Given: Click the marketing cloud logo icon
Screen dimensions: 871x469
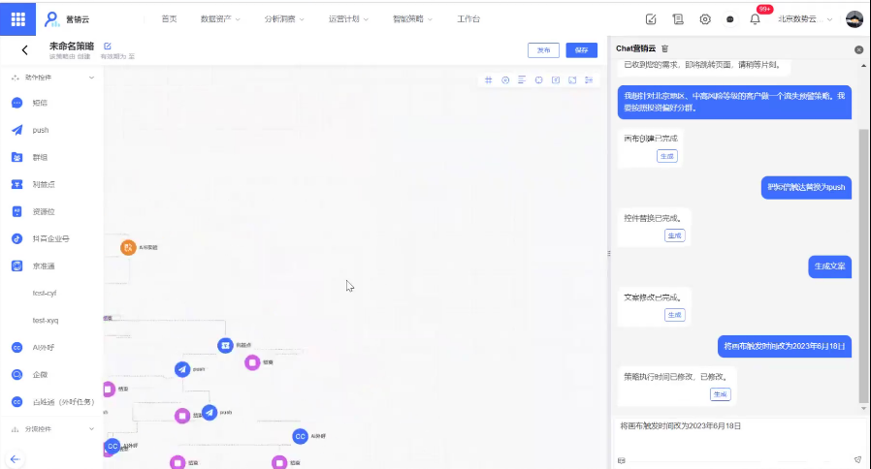Looking at the screenshot, I should (x=51, y=19).
